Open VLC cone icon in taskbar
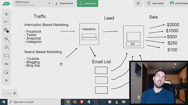 [117, 102]
